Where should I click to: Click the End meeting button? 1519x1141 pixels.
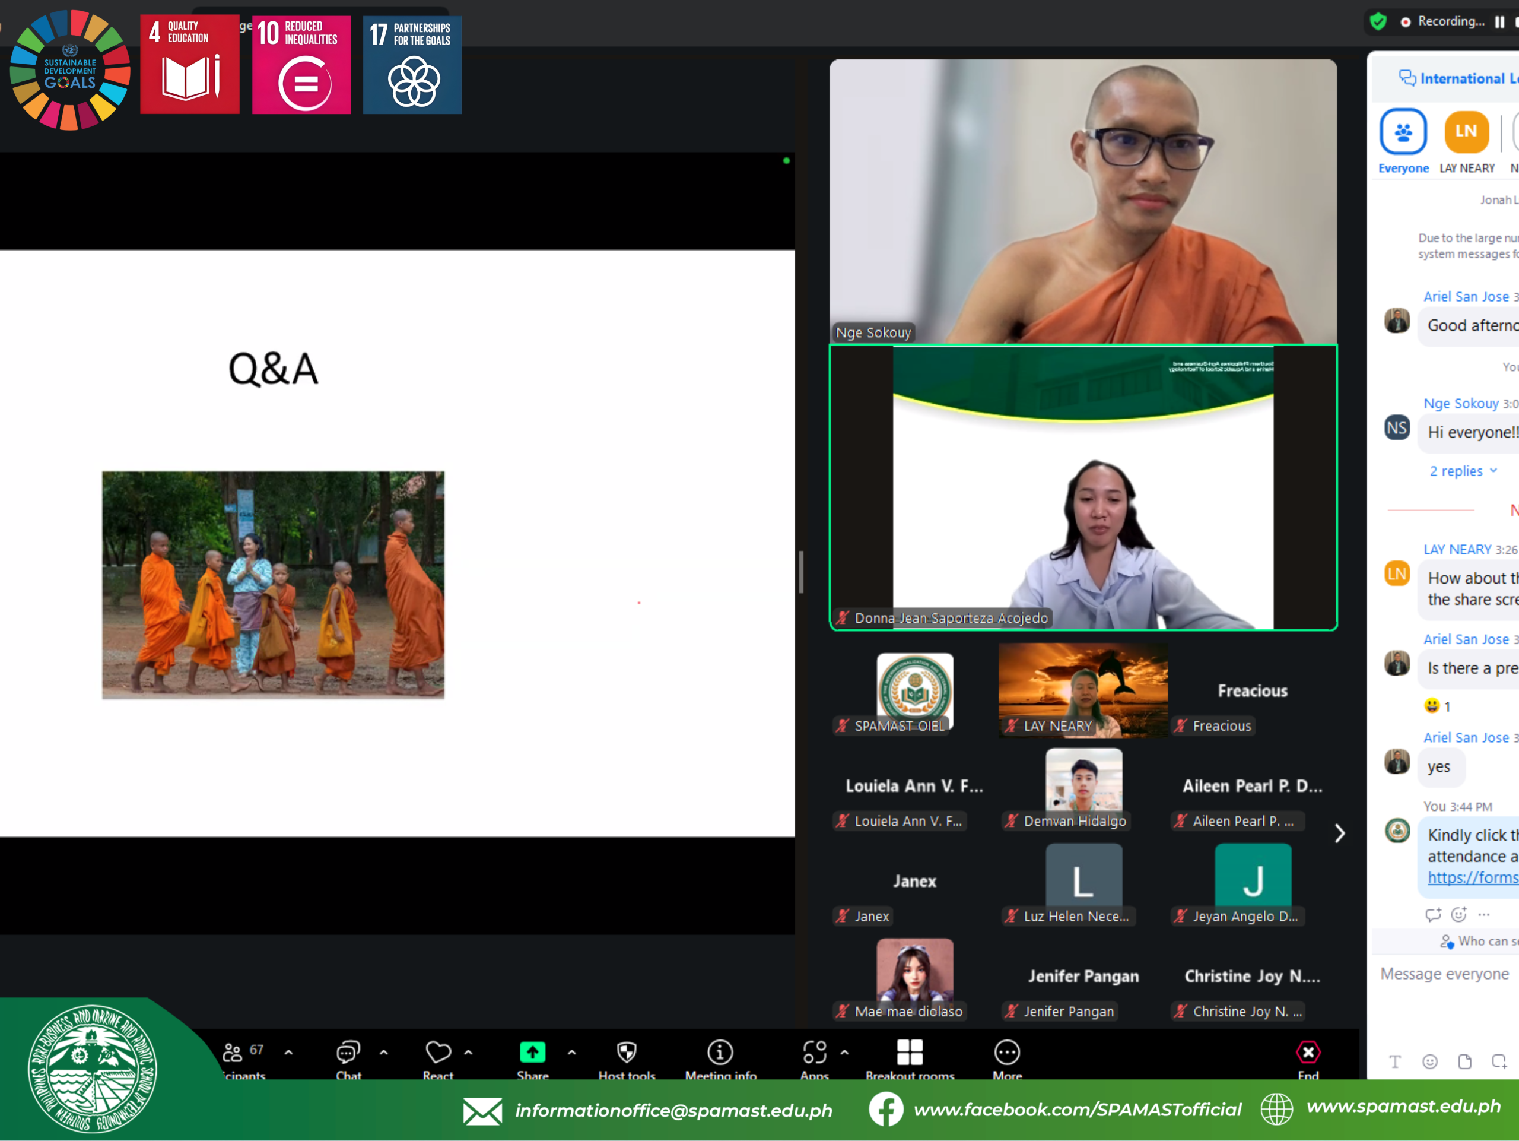(x=1308, y=1053)
